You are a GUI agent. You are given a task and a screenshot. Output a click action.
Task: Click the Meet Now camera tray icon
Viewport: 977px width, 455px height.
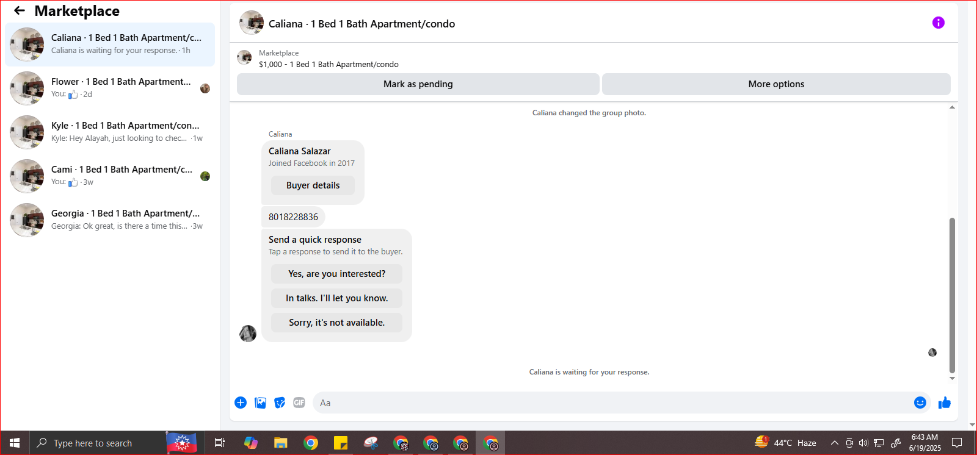pyautogui.click(x=849, y=443)
